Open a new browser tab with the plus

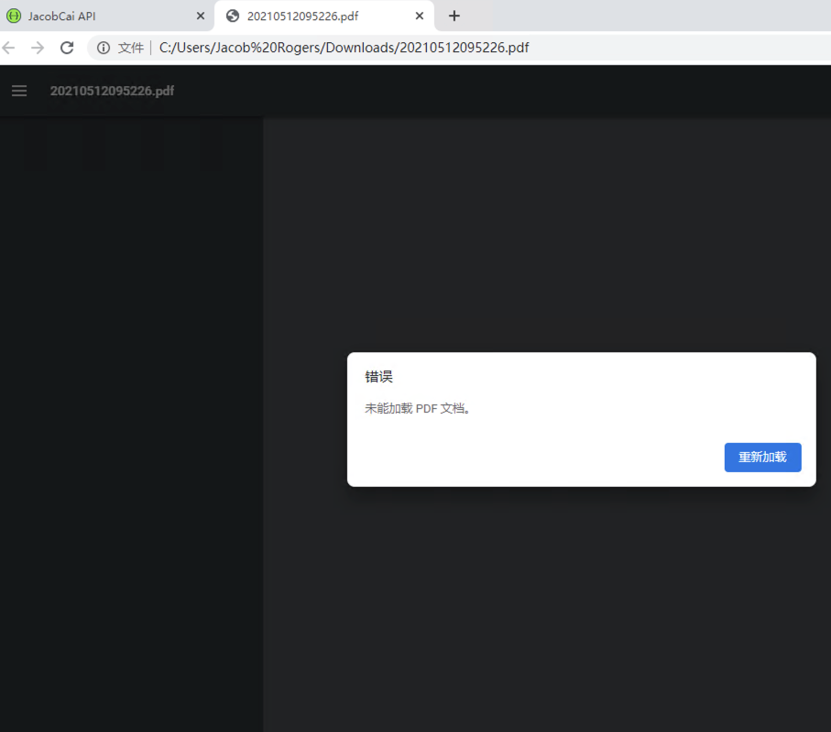click(x=454, y=16)
